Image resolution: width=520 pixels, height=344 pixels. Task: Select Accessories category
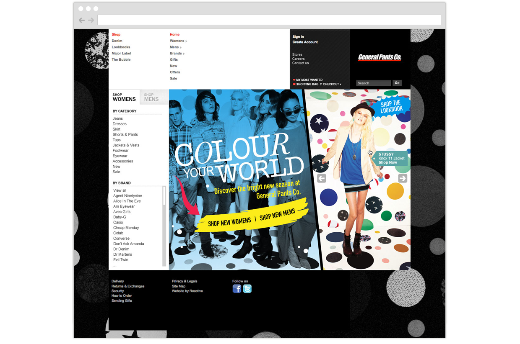tap(123, 161)
